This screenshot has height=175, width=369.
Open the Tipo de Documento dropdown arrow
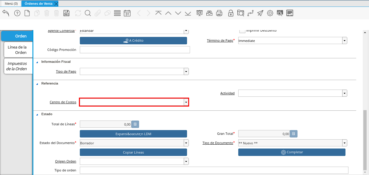coord(345,143)
